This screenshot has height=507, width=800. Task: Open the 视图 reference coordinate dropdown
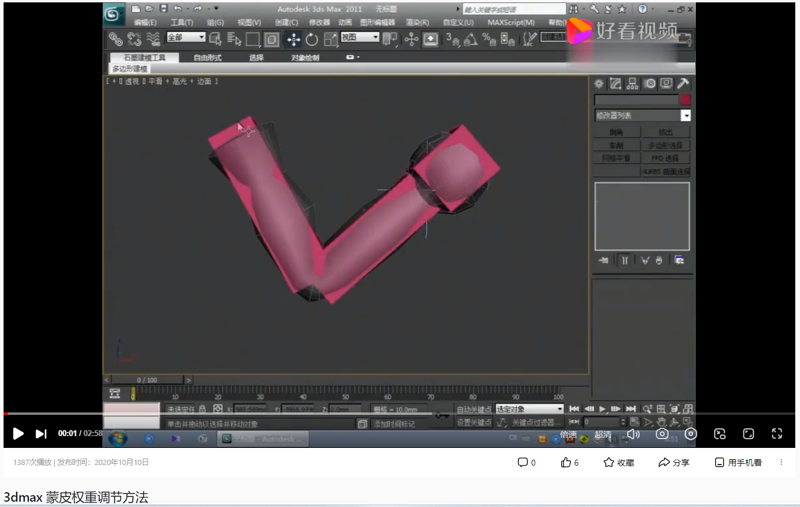coord(359,37)
